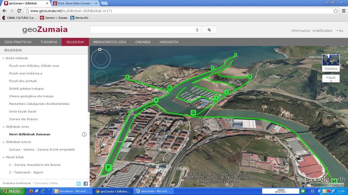
Task: Open the Chrome menu icon
Action: click(343, 11)
